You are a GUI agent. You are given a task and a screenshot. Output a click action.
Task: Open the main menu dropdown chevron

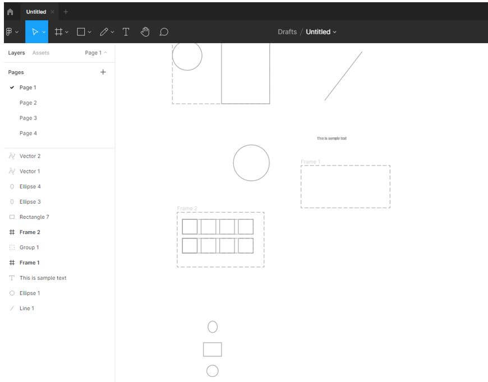tap(17, 32)
